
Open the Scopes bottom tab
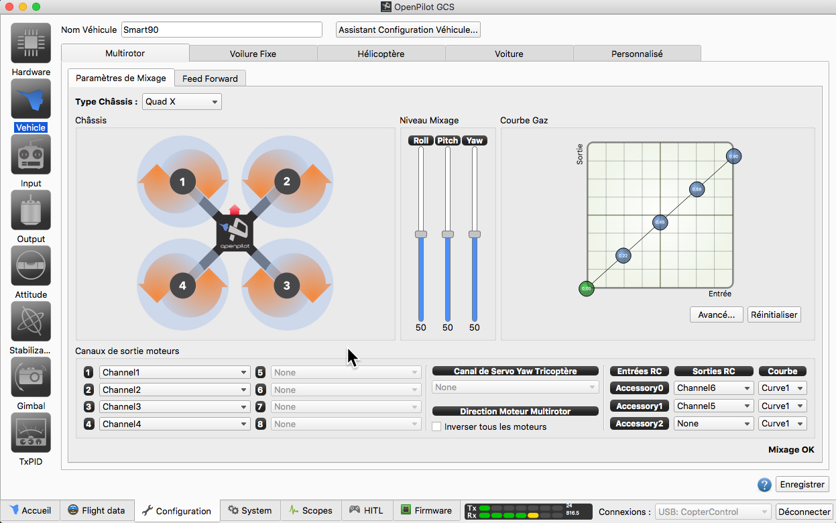[x=311, y=510]
